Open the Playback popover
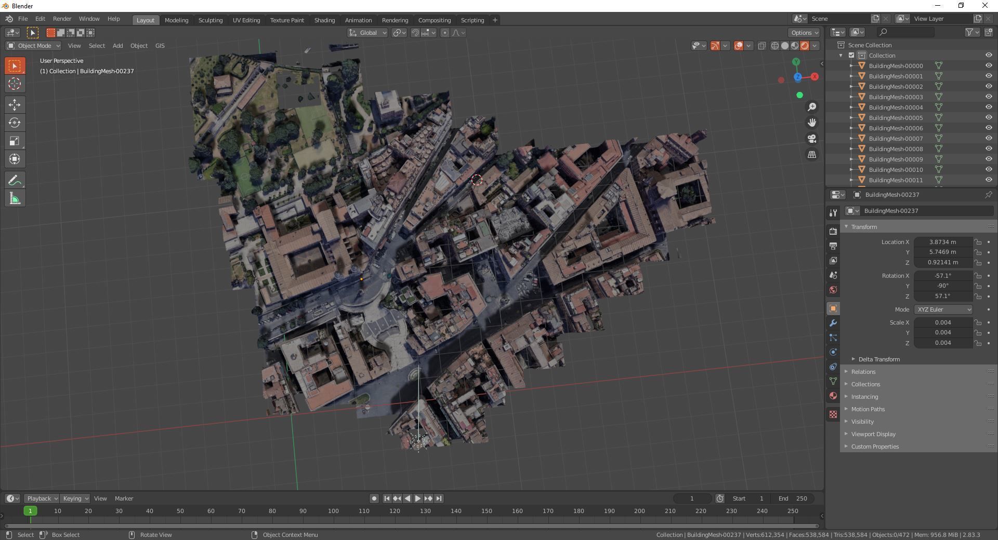Viewport: 998px width, 540px height. coord(41,498)
